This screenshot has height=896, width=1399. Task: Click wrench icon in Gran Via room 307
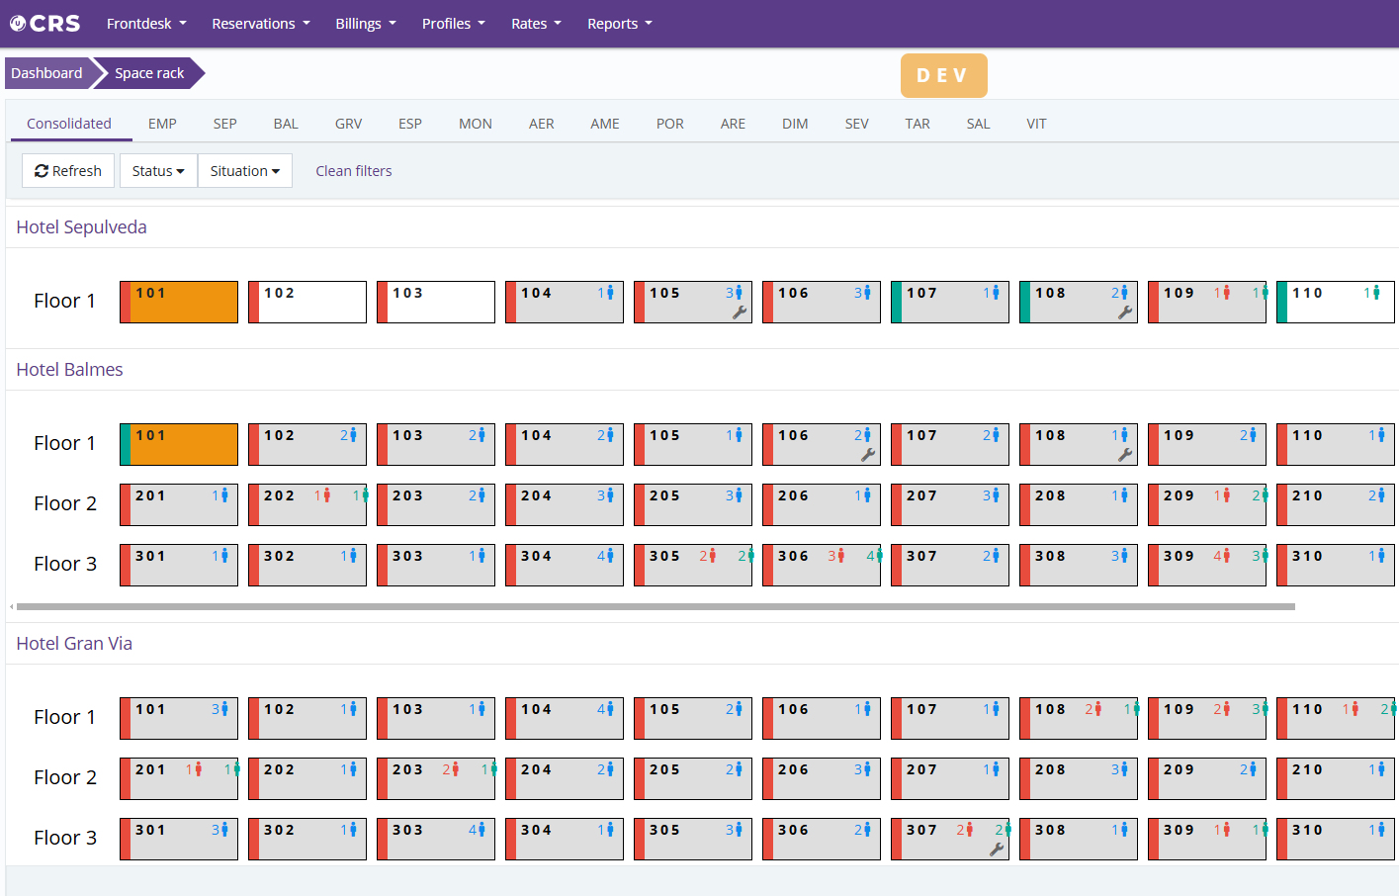(996, 850)
